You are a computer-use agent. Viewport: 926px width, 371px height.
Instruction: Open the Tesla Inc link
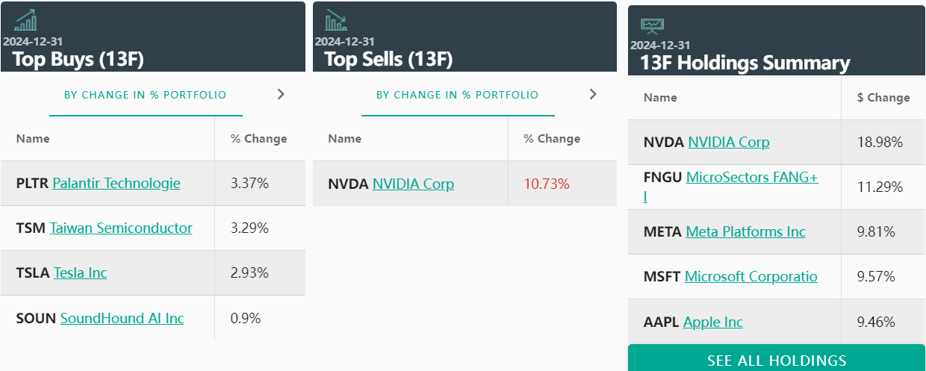pos(80,272)
